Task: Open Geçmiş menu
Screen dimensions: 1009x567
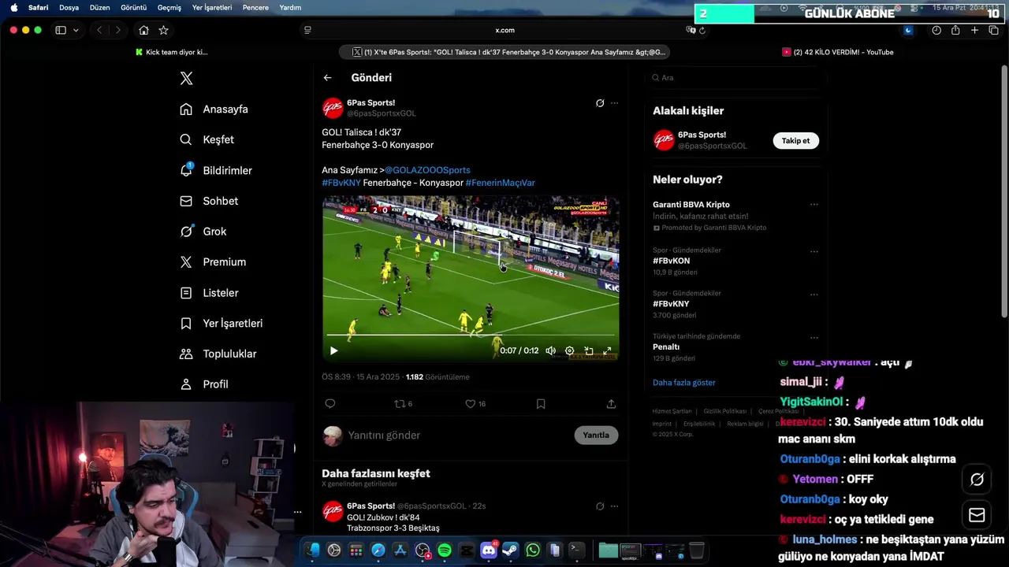Action: coord(169,7)
